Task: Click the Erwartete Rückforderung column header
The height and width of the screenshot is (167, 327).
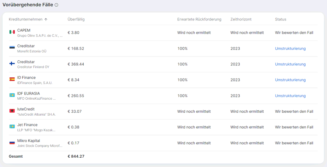Action: click(199, 19)
